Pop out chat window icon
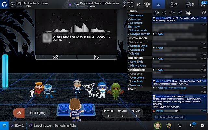Image resolution: width=208 pixels, height=130 pixels. tap(204, 12)
